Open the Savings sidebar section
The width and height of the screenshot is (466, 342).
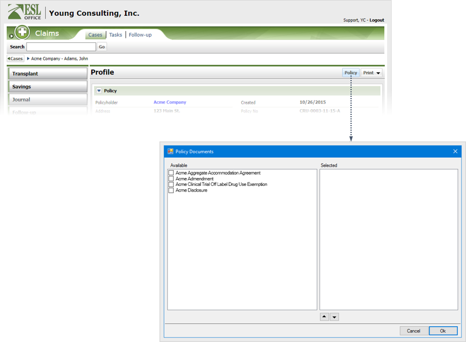[x=47, y=87]
